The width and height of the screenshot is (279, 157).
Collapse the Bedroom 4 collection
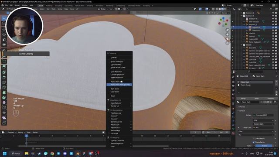(x=241, y=16)
